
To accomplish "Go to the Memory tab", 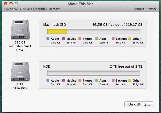I will coord(54,9).
